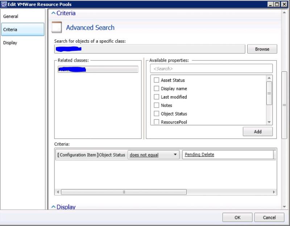Click the main panel vertical scrollbar thumb
The height and width of the screenshot is (226, 290).
click(284, 105)
